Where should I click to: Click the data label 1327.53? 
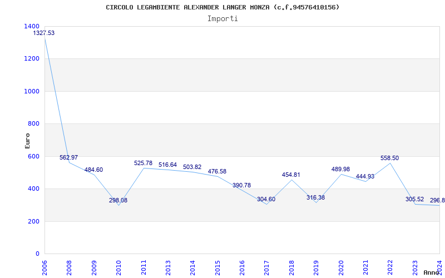(44, 33)
